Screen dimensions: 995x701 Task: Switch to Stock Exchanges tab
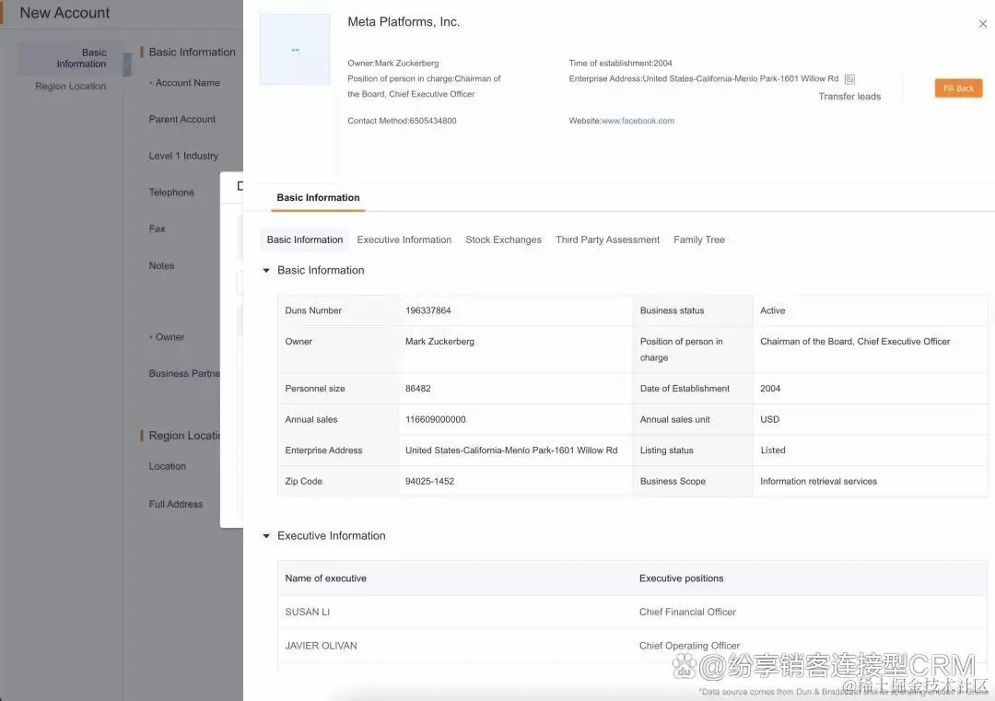tap(503, 240)
